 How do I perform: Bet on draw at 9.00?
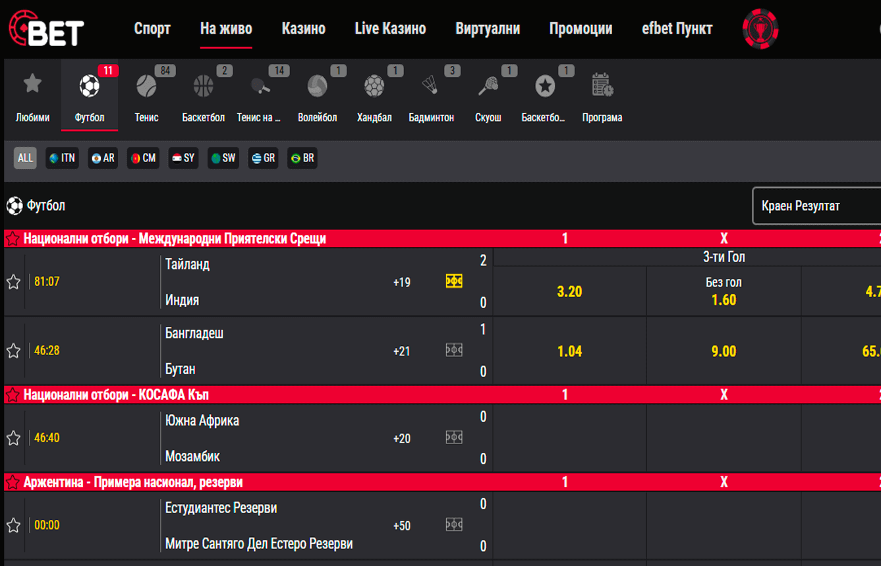tap(724, 351)
